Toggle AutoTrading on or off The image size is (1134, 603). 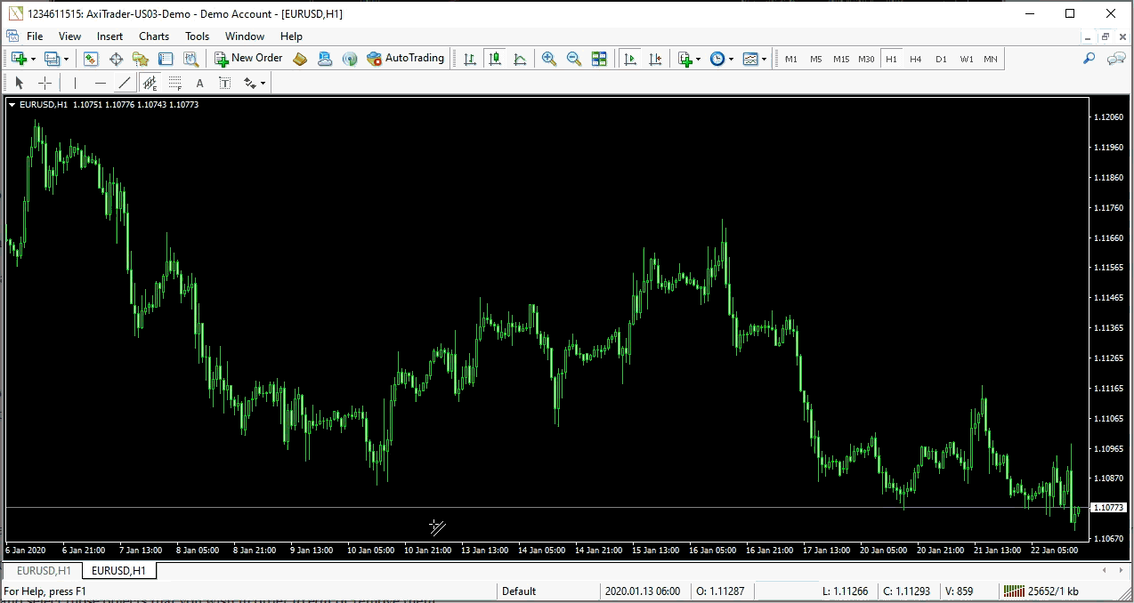pos(405,59)
